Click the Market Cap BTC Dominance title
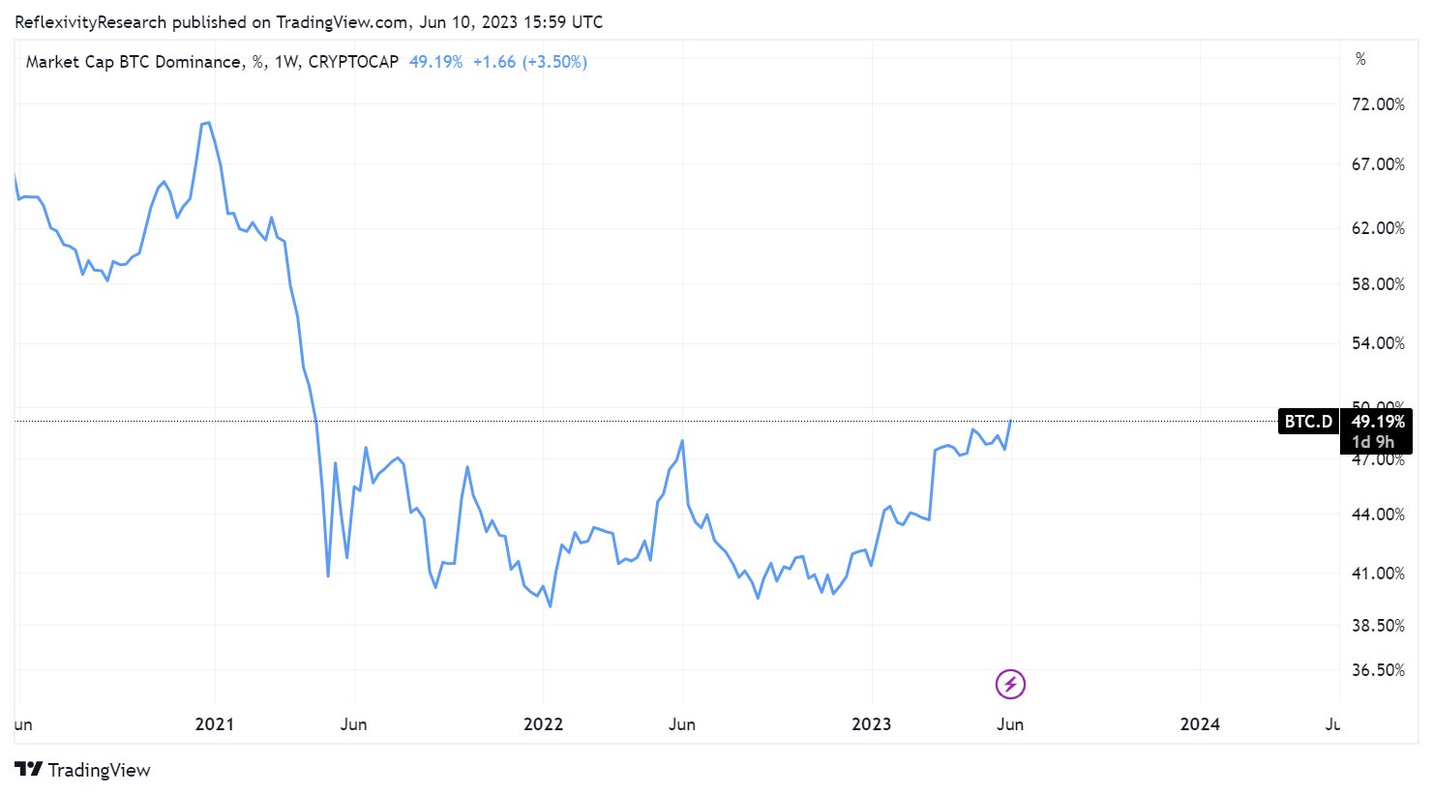Viewport: 1433px width, 795px height. pyautogui.click(x=134, y=62)
